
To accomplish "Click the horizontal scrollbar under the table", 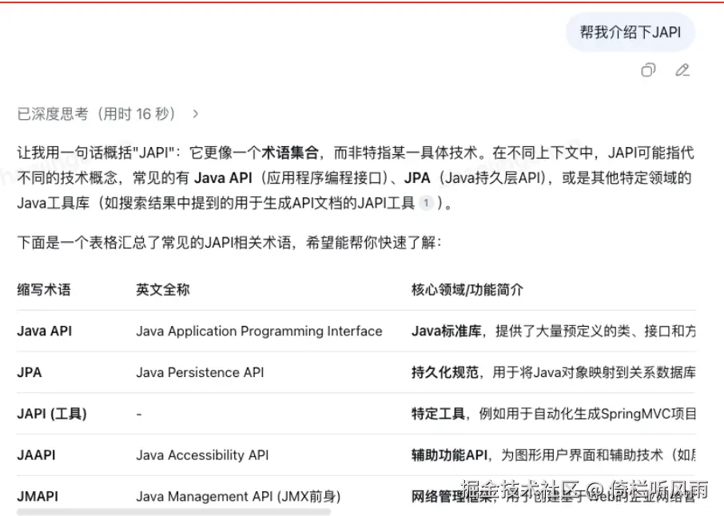I will tap(173, 512).
